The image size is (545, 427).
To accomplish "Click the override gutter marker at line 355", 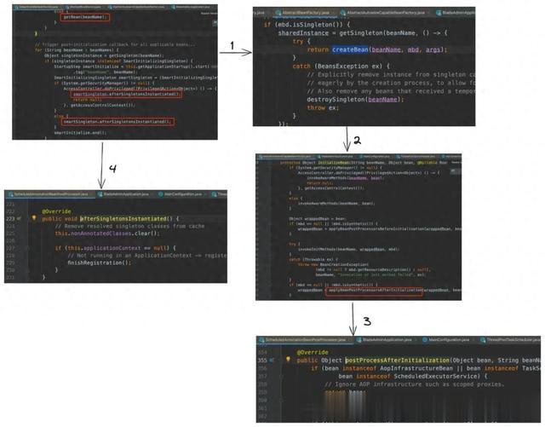I will (x=272, y=361).
